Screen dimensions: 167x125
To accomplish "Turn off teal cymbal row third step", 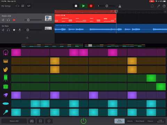I will pos(35,104).
